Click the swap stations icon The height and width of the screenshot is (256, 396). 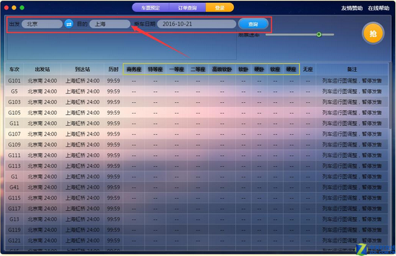[69, 24]
